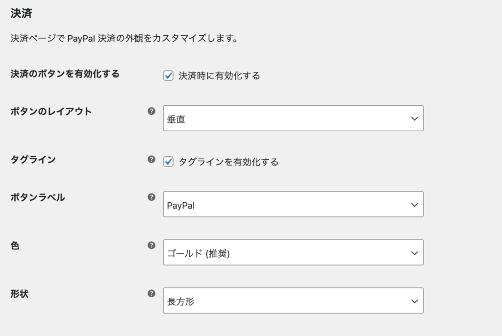The width and height of the screenshot is (502, 336).
Task: Click the タグライン row label
Action: pos(33,159)
